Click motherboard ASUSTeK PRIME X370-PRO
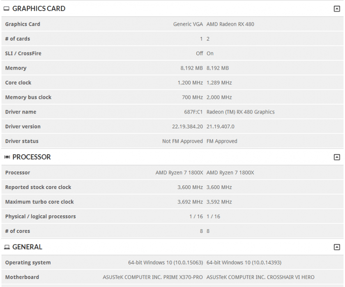 tap(154, 277)
